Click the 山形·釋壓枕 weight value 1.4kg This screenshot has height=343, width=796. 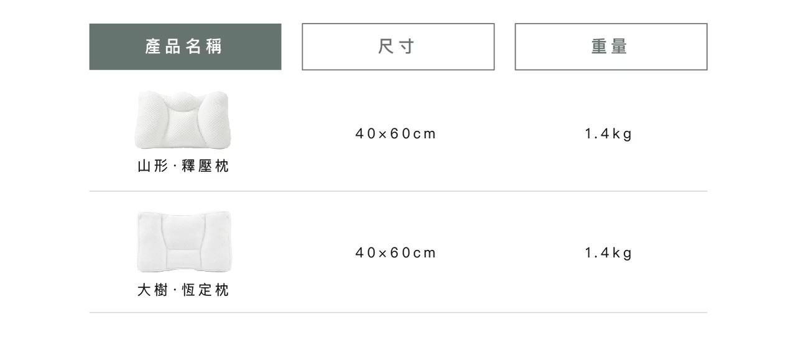608,134
